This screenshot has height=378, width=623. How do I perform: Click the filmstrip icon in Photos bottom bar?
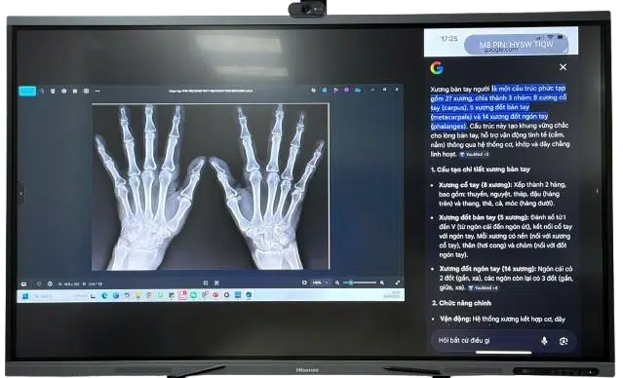(x=23, y=283)
